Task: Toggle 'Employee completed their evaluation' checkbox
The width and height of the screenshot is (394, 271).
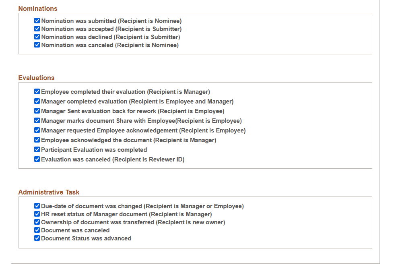Action: [37, 91]
